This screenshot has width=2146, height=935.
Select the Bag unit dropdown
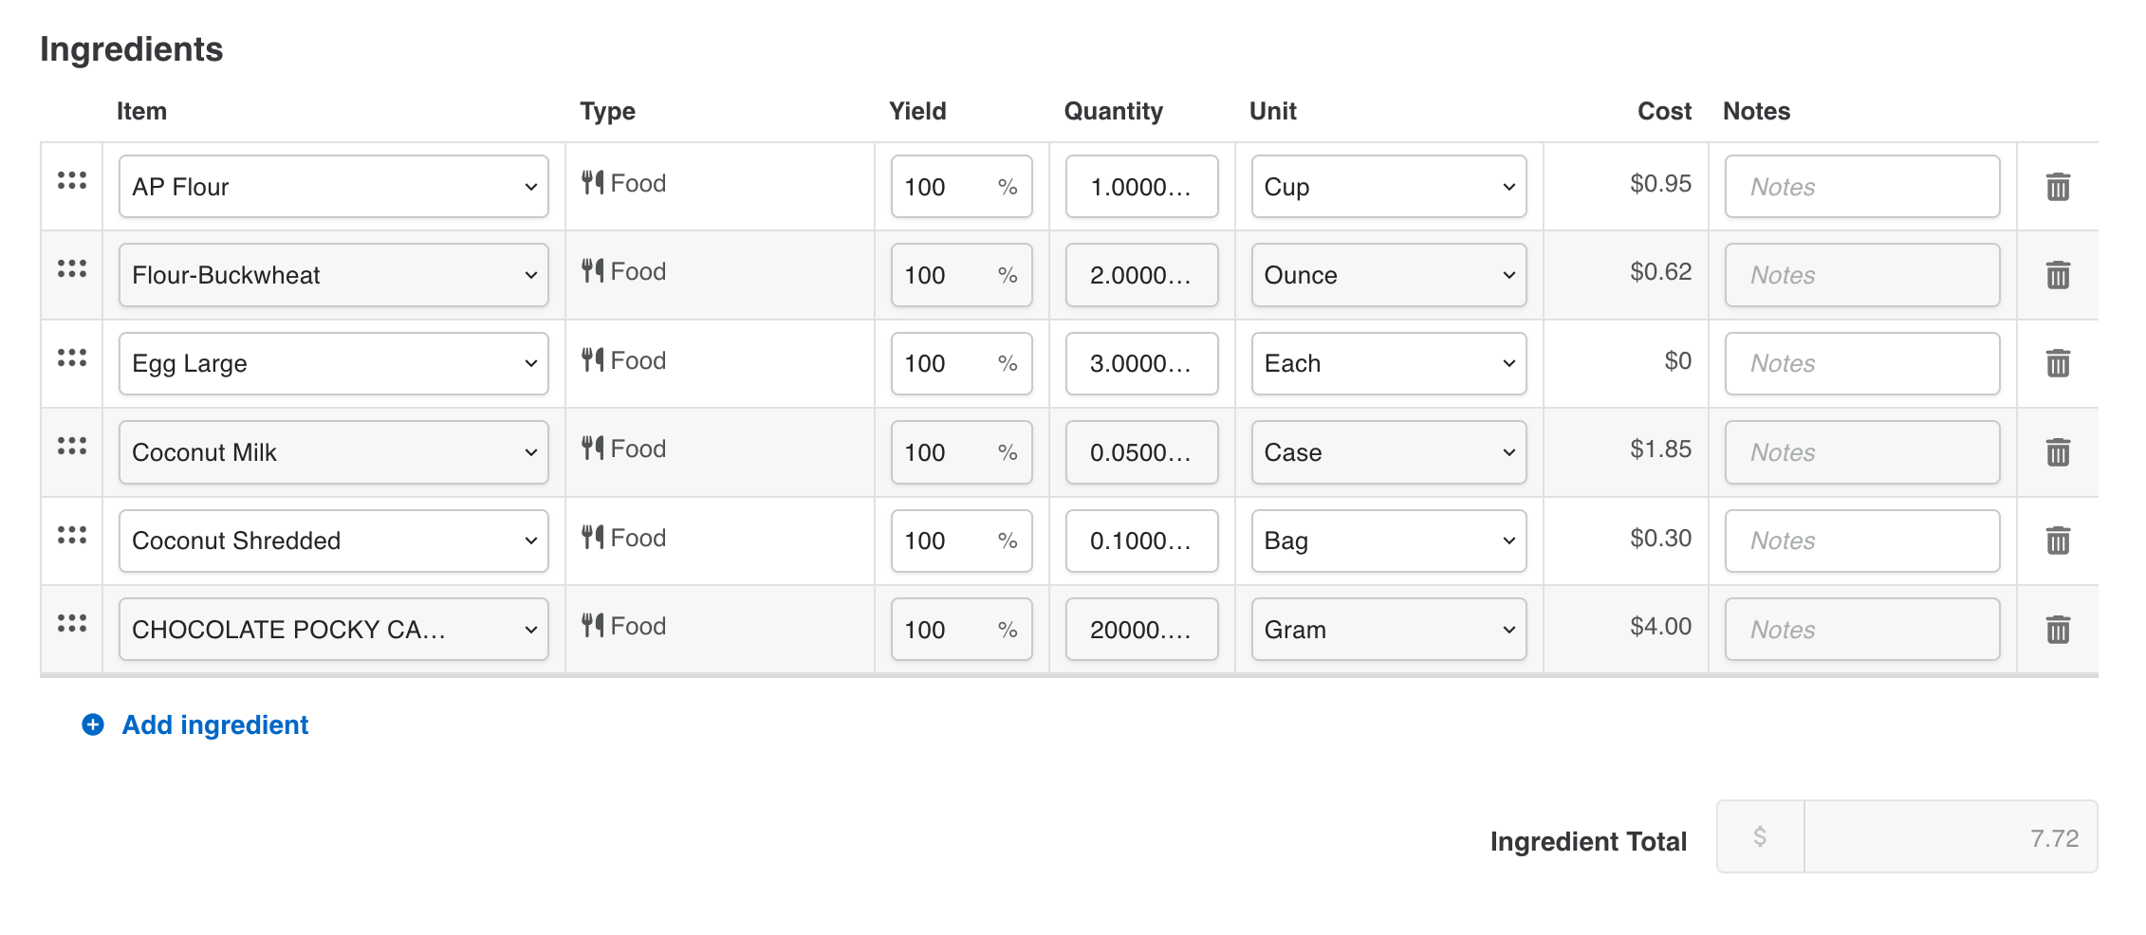1388,541
